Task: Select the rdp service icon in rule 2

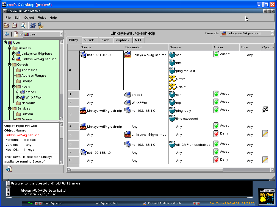Action: click(x=172, y=102)
